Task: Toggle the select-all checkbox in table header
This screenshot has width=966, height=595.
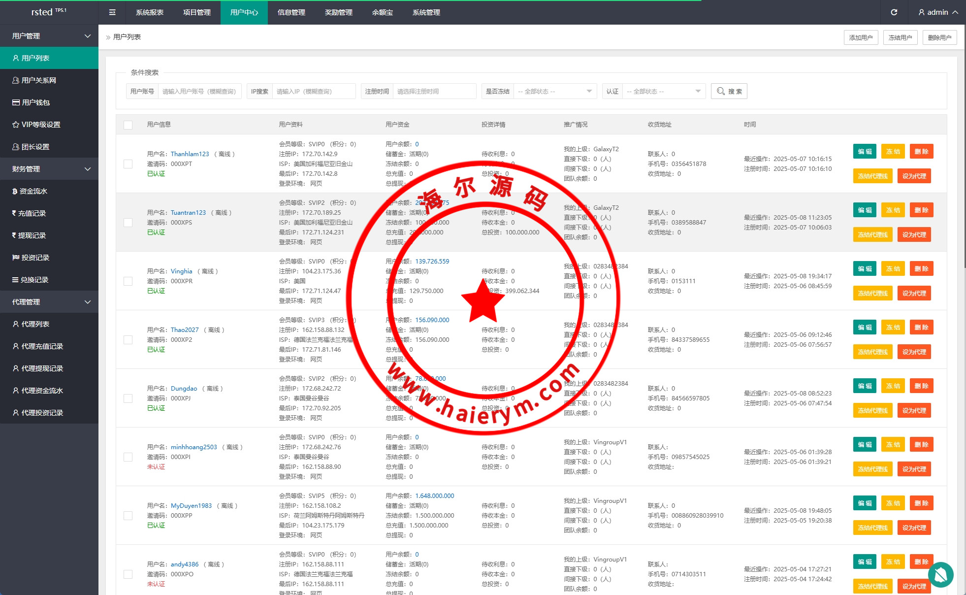Action: point(128,125)
